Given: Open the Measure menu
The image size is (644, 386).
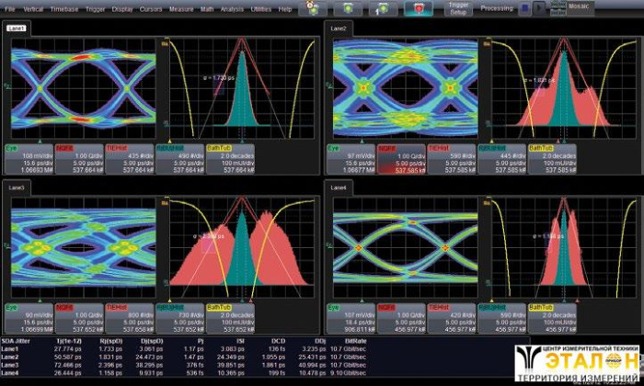Looking at the screenshot, I should click(181, 8).
